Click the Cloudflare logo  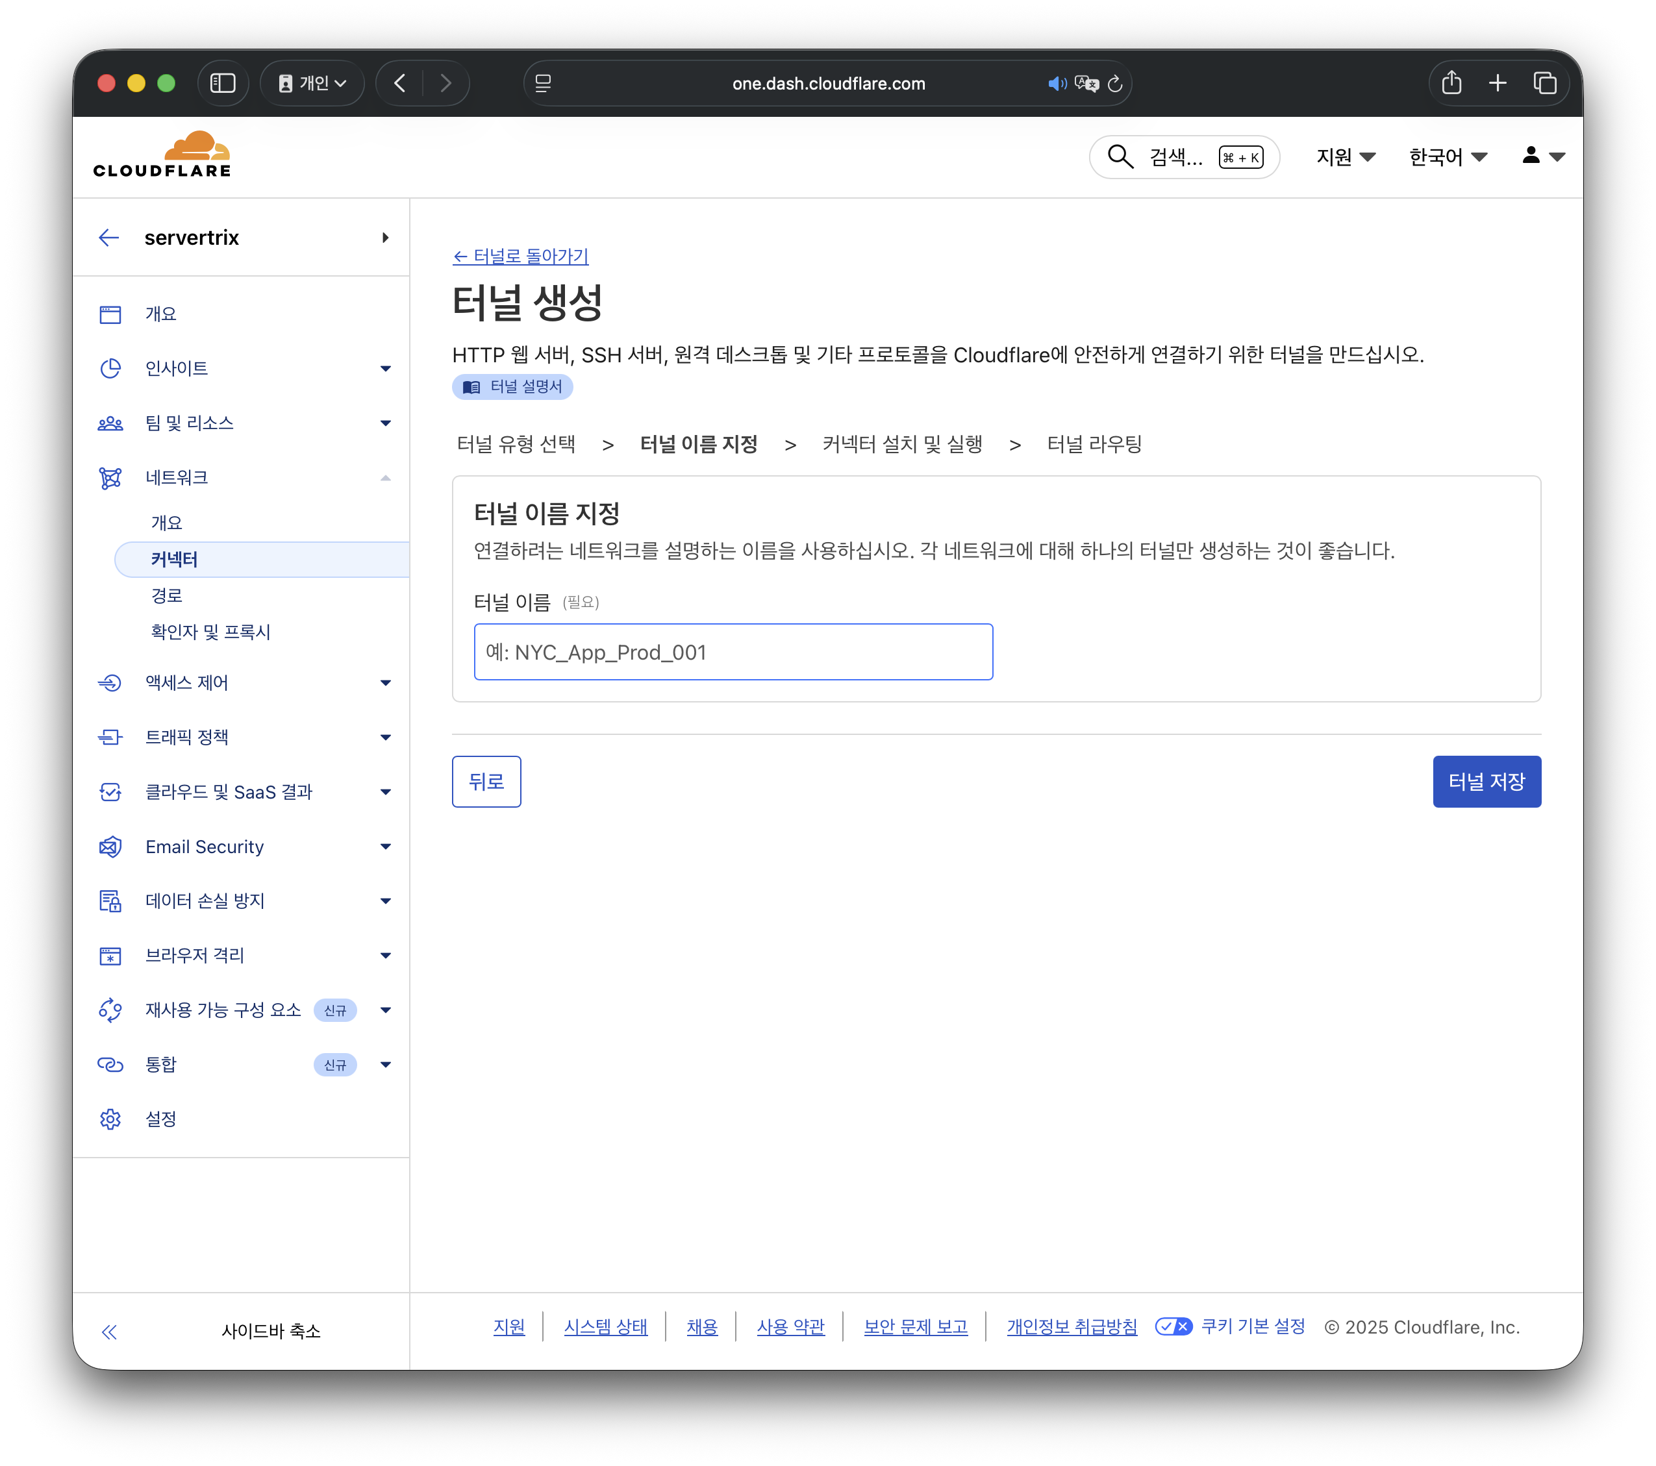162,155
